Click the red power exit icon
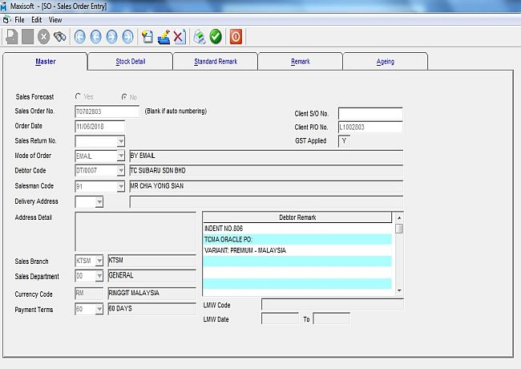 236,36
